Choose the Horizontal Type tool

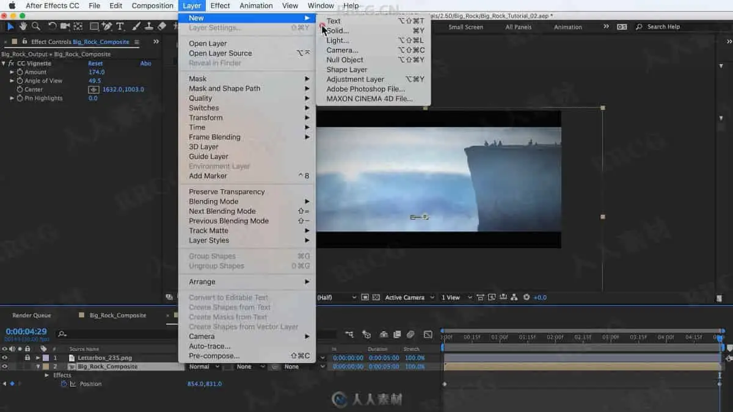(x=120, y=26)
